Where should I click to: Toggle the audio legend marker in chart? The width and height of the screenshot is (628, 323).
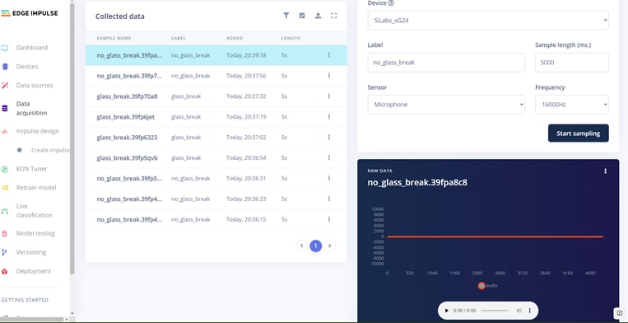481,286
